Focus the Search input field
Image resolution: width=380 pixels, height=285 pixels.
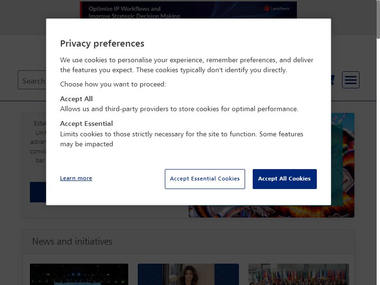(32, 80)
